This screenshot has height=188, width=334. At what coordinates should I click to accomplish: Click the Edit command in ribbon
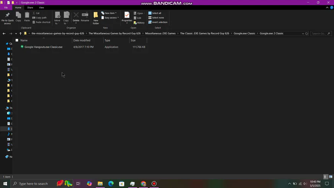[x=137, y=18]
